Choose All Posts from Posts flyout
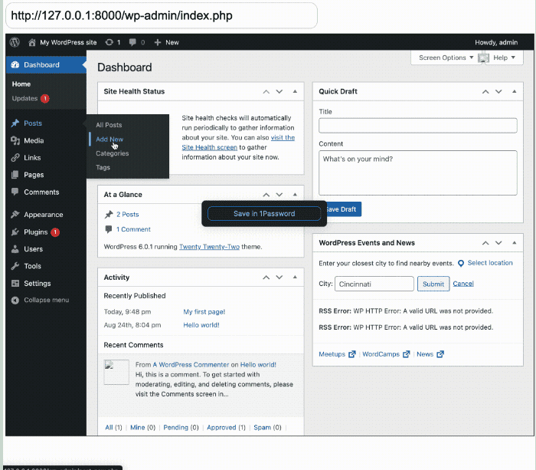The width and height of the screenshot is (536, 470). click(109, 125)
